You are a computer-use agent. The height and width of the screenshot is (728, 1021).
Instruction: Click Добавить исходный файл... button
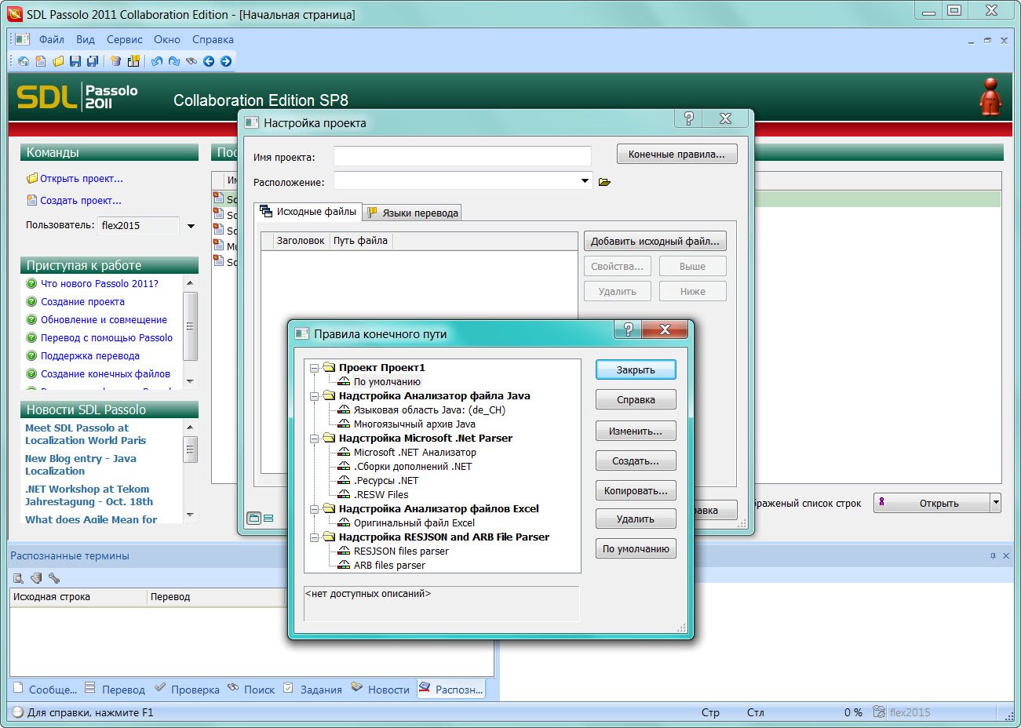click(x=655, y=241)
